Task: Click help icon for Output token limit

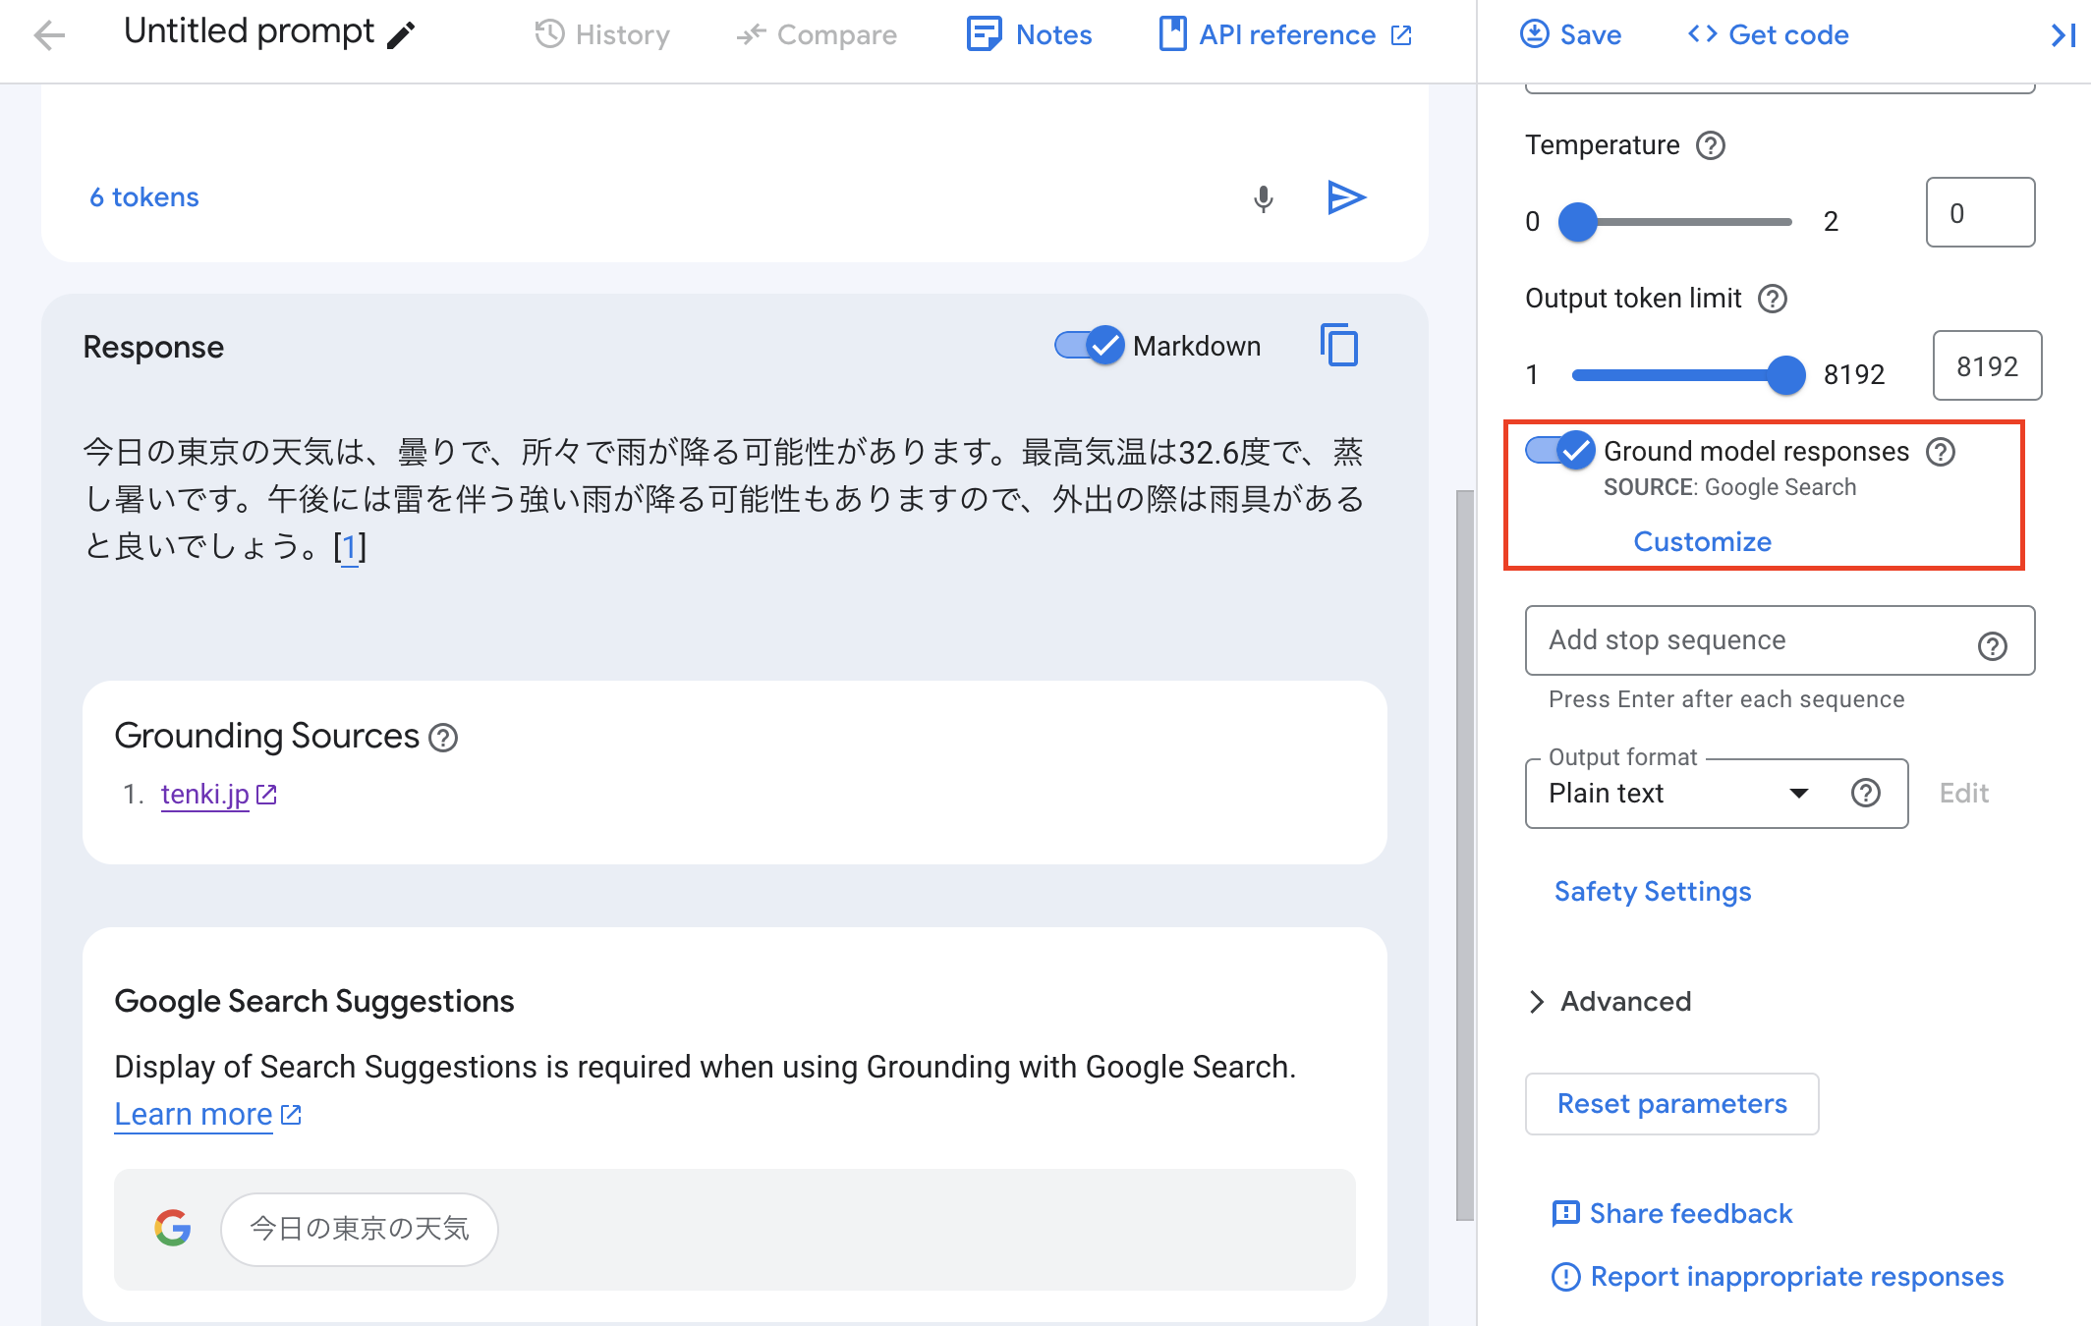Action: [x=1772, y=299]
